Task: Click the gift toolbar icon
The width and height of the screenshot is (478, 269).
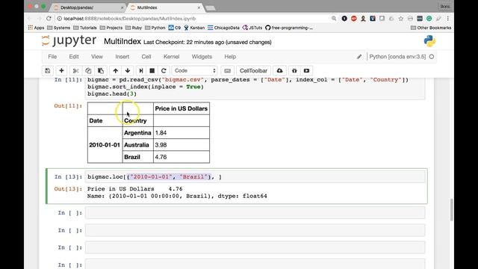Action: pos(294,71)
